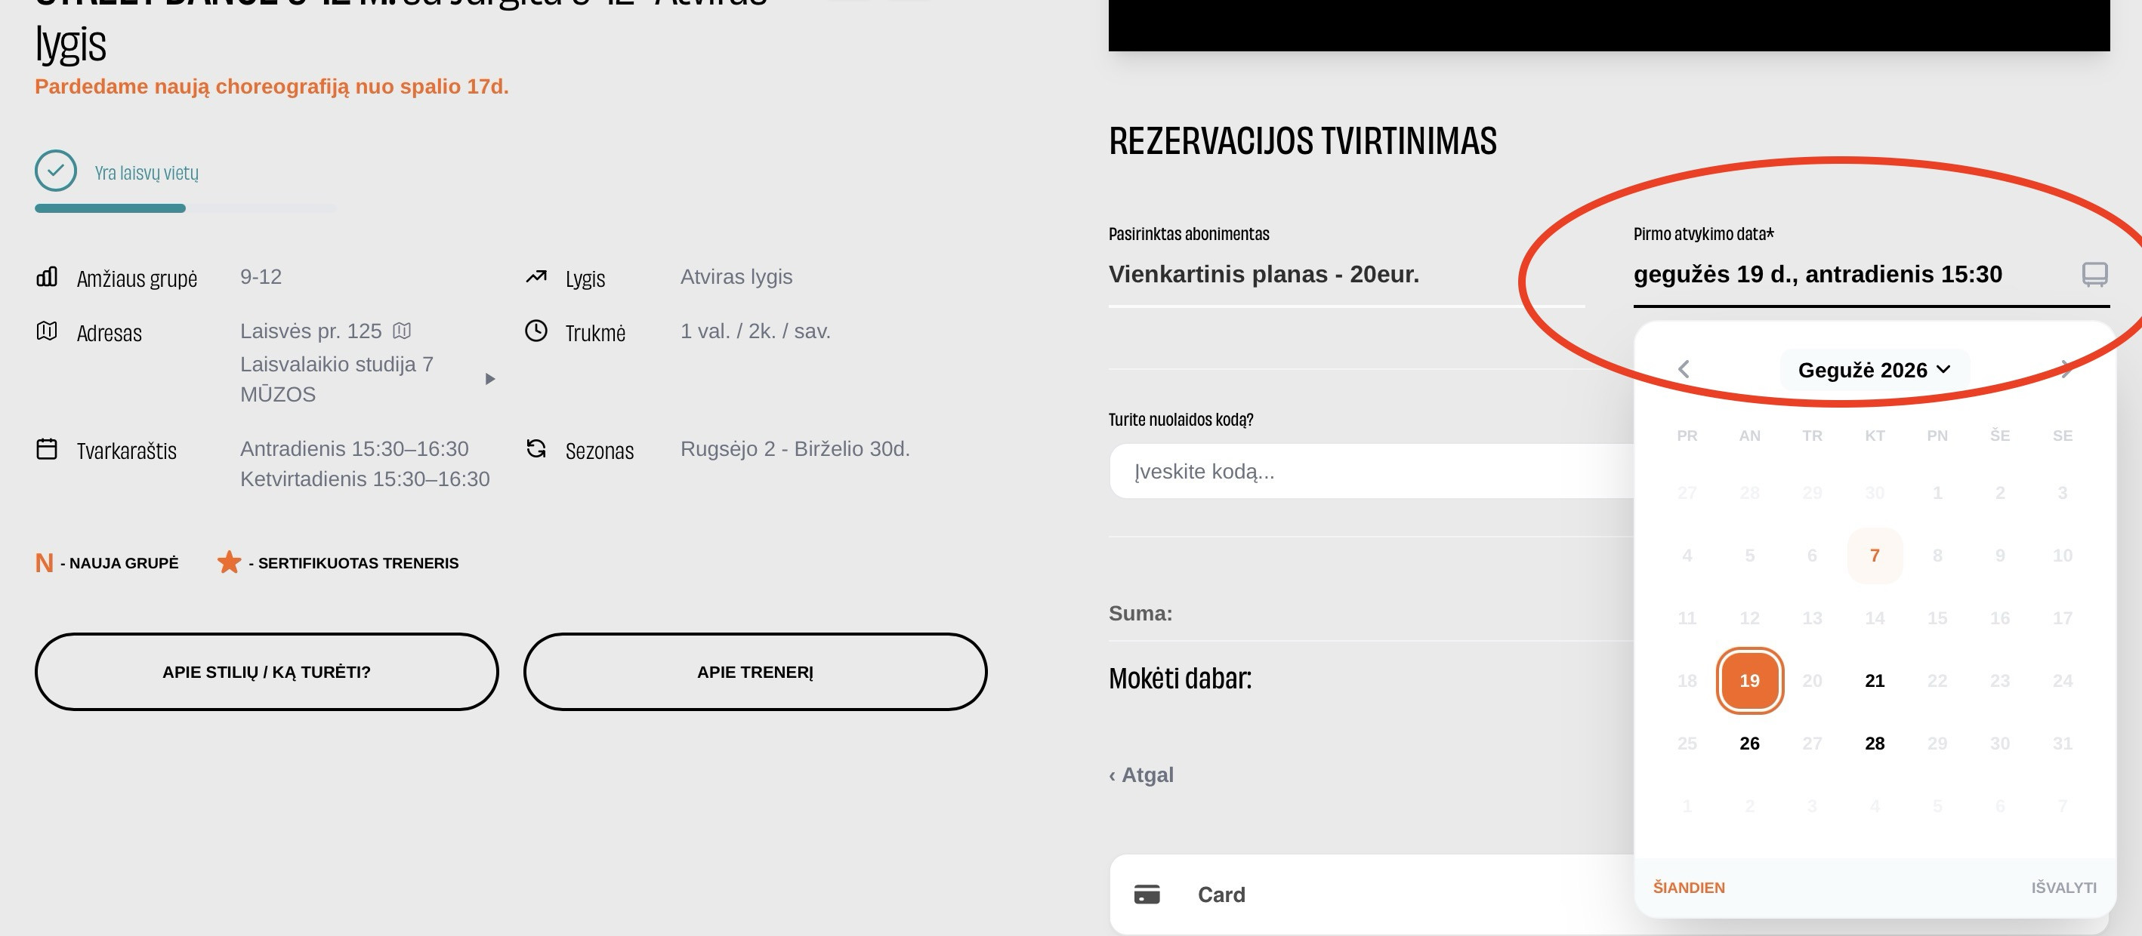The width and height of the screenshot is (2142, 936).
Task: Go to next month with right chevron
Action: point(2066,369)
